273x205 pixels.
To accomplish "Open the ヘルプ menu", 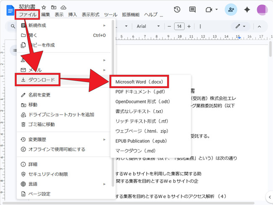I will [151, 15].
